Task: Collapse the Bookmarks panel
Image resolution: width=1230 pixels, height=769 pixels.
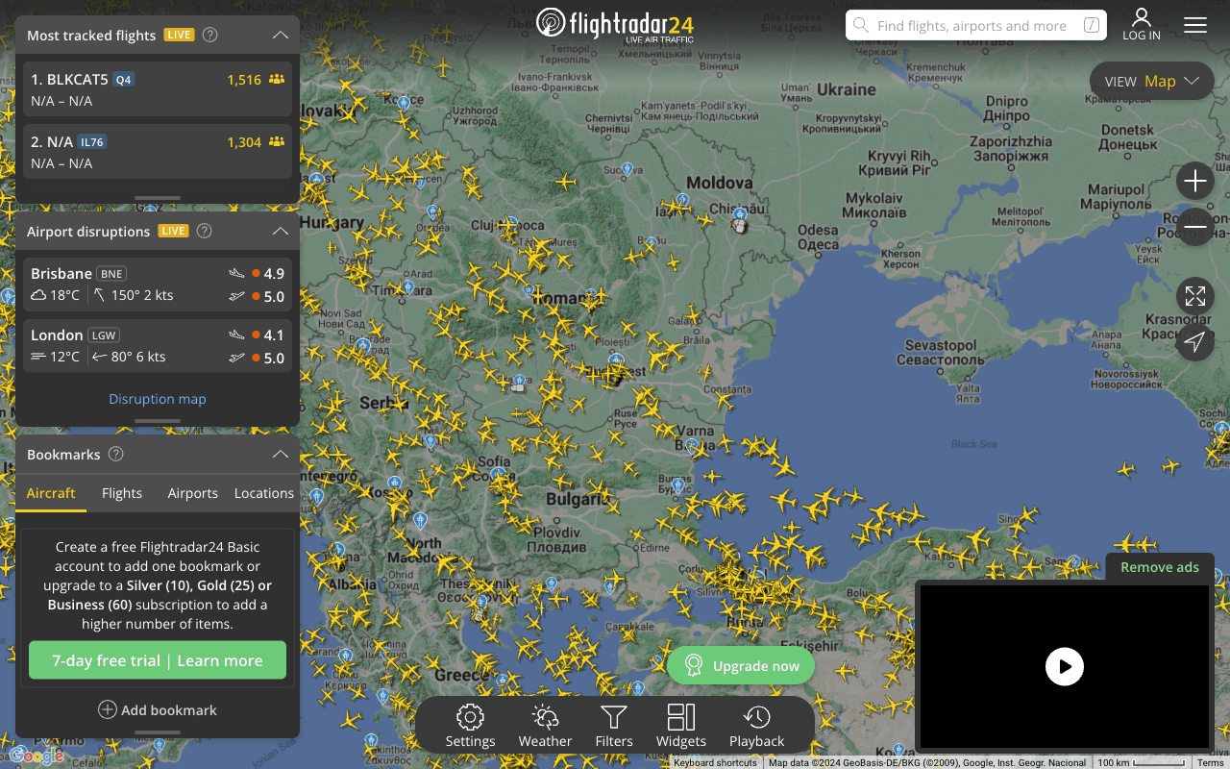Action: coord(280,455)
